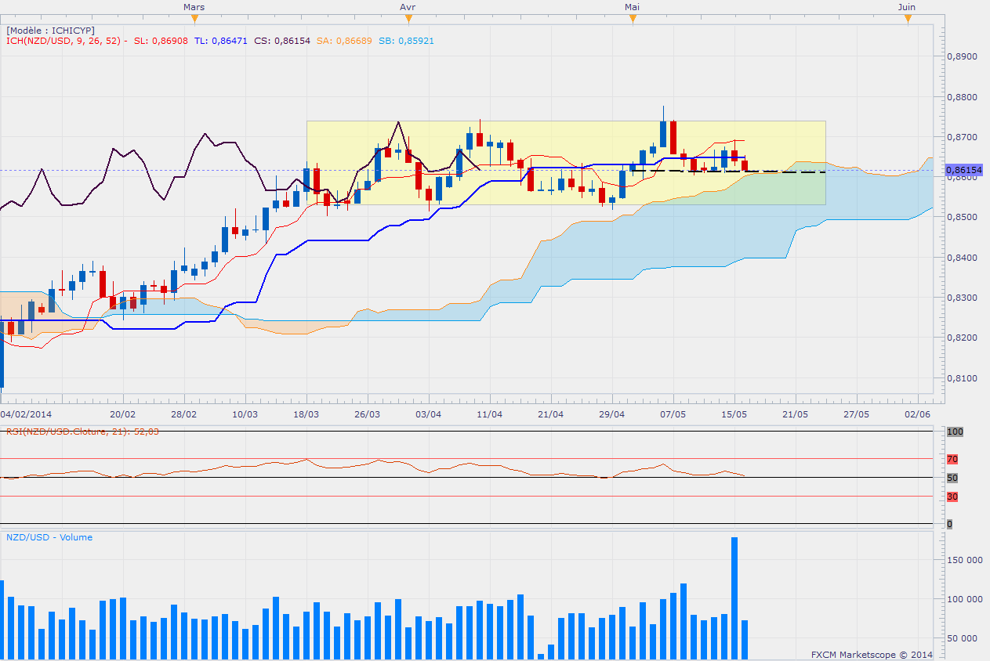Click the tallest volume bar near 15/05
990x661 pixels.
coord(734,598)
